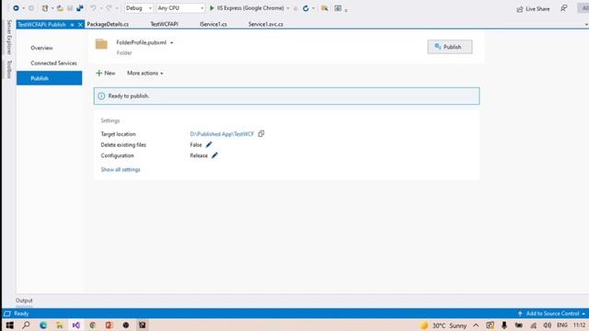The height and width of the screenshot is (331, 589).
Task: Click the ENG language indicator
Action: point(562,325)
